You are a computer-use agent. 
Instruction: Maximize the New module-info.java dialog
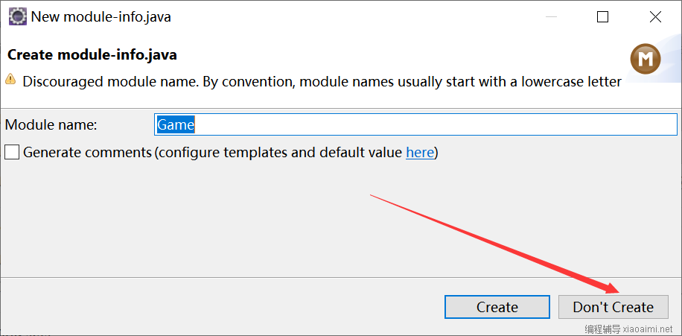pyautogui.click(x=602, y=17)
